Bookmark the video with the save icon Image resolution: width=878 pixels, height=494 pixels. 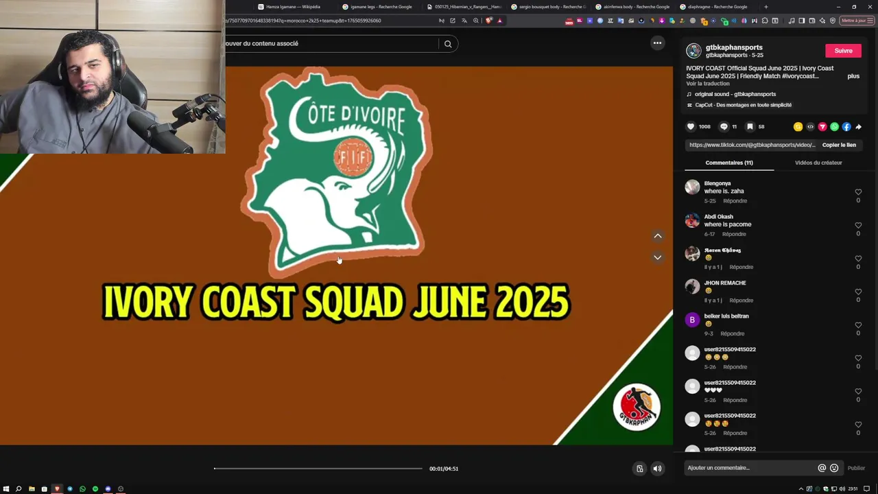coord(750,127)
